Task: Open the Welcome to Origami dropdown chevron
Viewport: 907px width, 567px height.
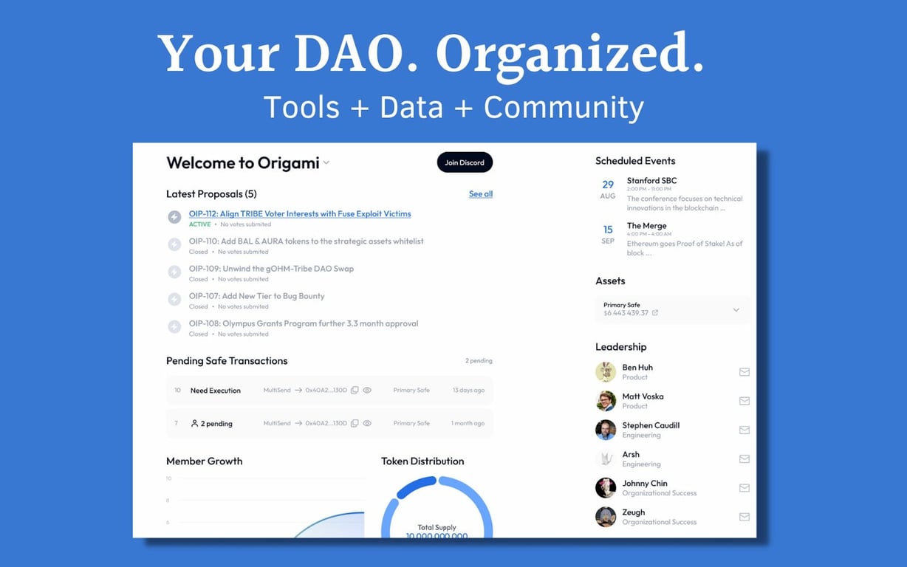Action: tap(326, 163)
